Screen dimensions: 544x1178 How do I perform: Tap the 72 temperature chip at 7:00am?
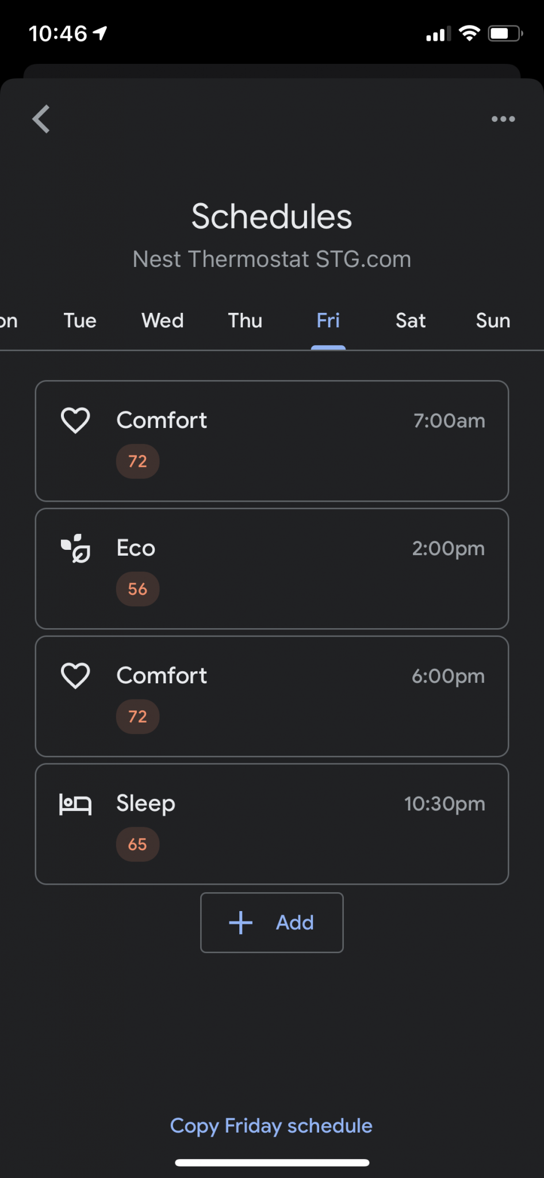coord(137,461)
